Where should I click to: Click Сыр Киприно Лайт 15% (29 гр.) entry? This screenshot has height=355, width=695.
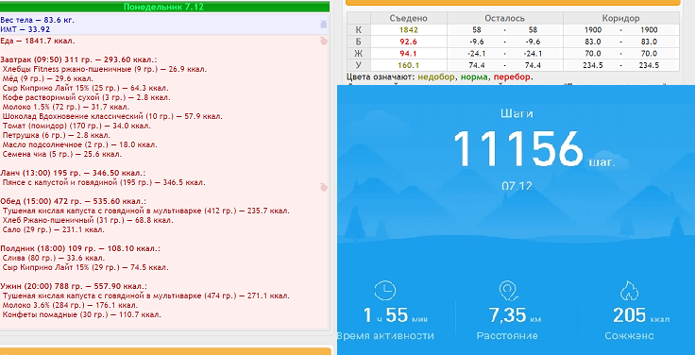click(x=86, y=268)
